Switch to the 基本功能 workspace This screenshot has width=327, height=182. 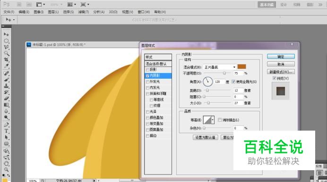tap(267, 5)
